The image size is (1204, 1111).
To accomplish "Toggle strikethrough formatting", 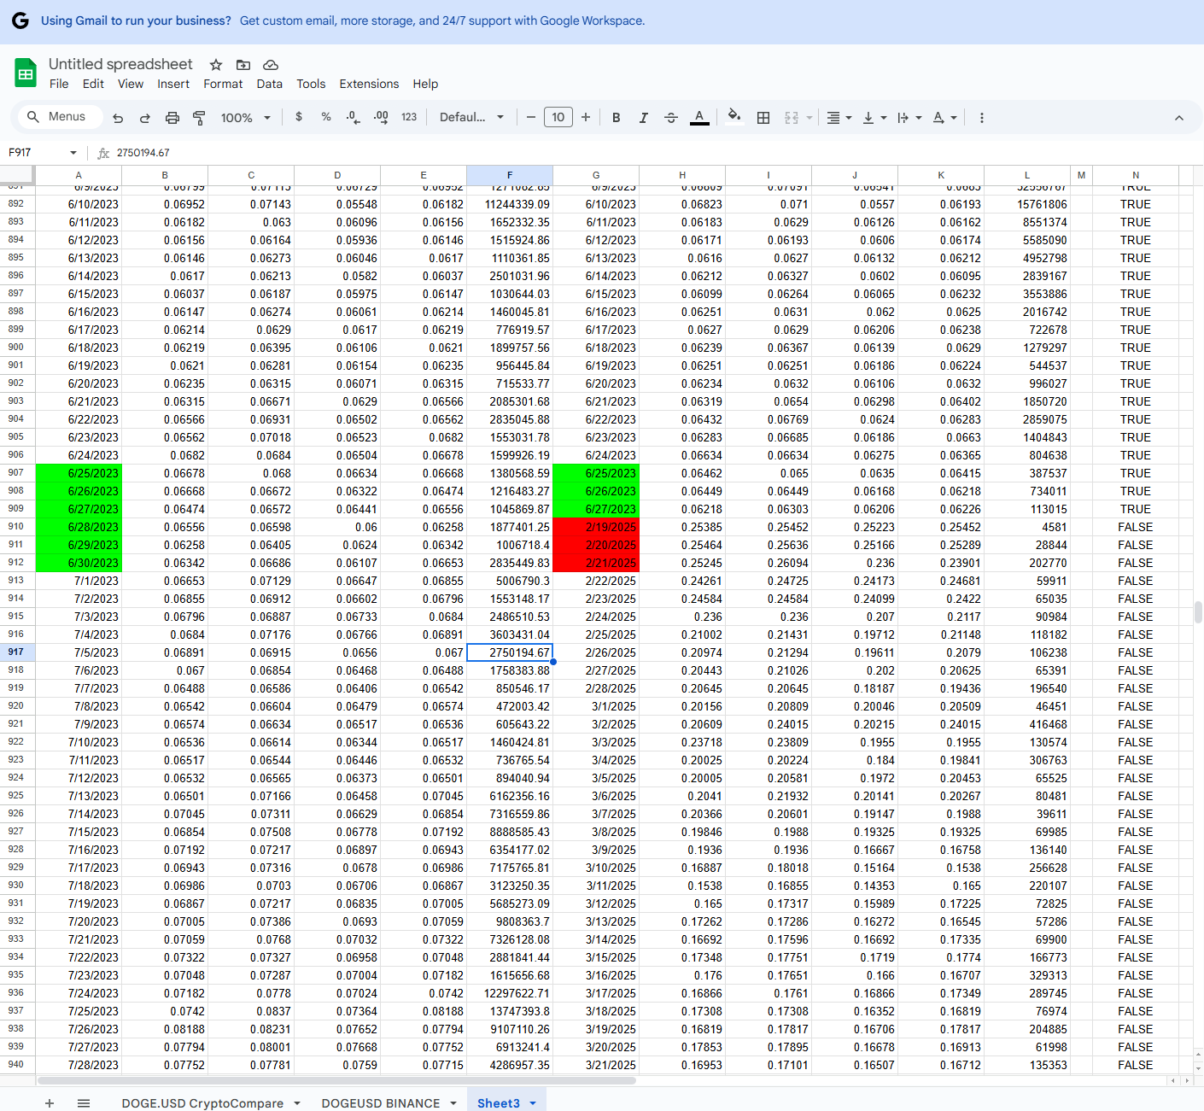I will tap(671, 118).
